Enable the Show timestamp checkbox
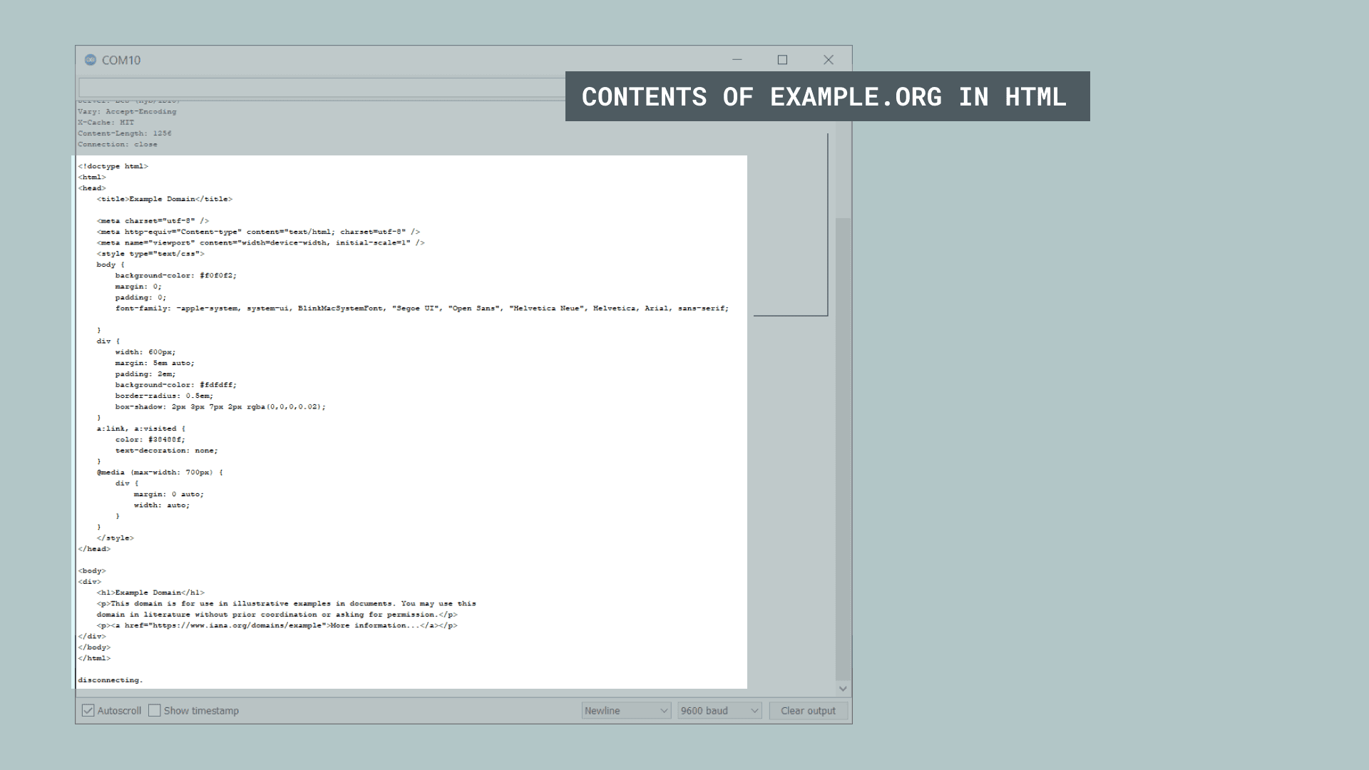The width and height of the screenshot is (1369, 770). point(155,711)
